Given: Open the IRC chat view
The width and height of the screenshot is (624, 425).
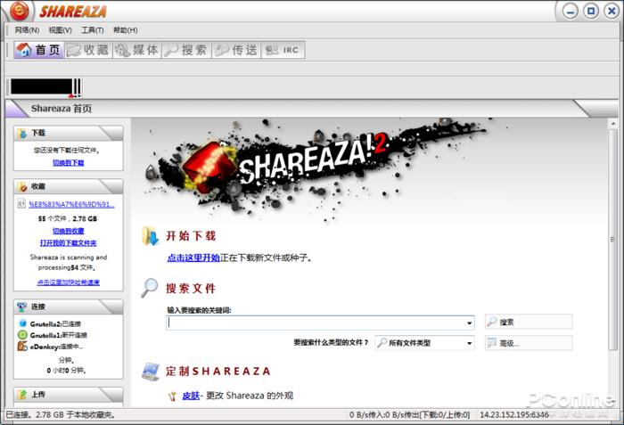Looking at the screenshot, I should coord(283,51).
